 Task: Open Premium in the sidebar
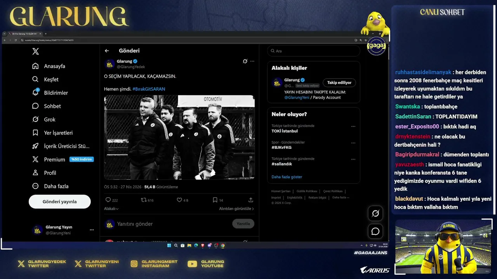[63, 159]
